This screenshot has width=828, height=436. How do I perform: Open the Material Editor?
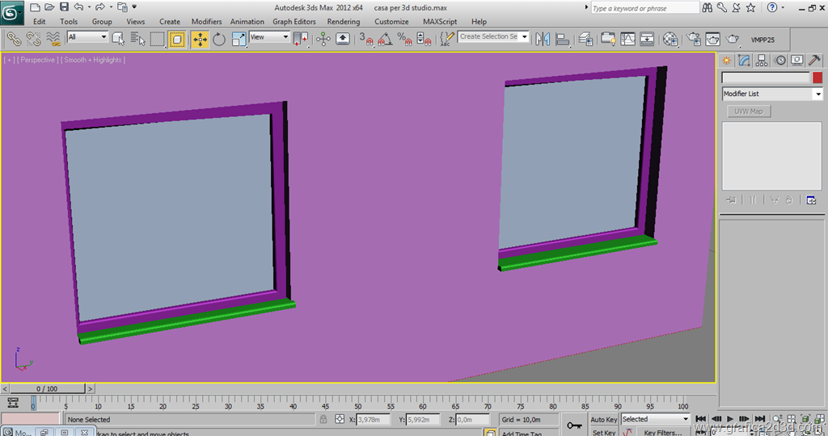point(670,39)
